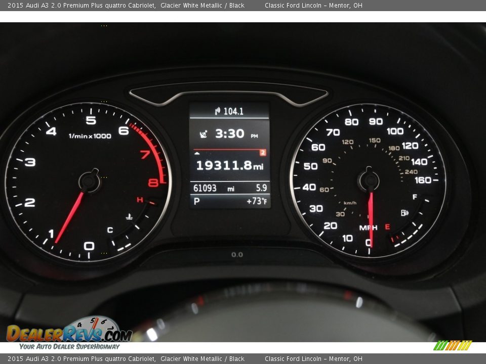Click the '5.9' value in the display

coord(261,188)
